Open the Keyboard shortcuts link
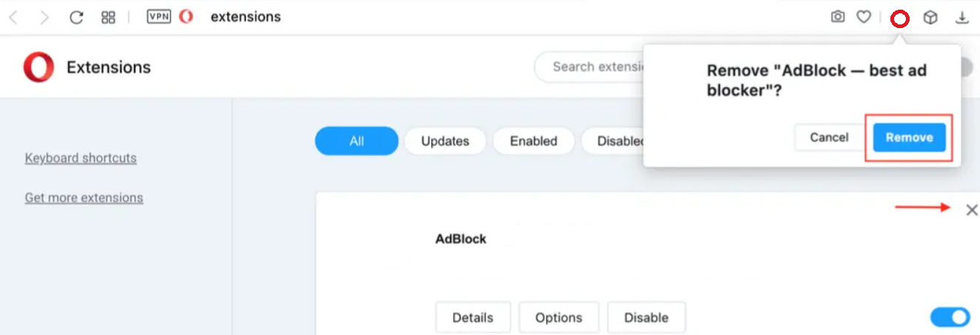Viewport: 980px width, 335px height. pyautogui.click(x=81, y=158)
